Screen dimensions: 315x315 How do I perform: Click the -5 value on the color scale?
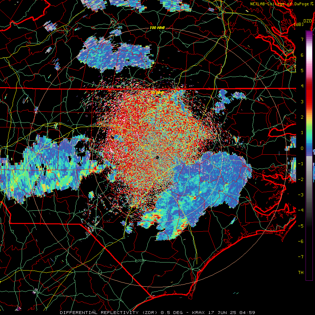(301, 226)
